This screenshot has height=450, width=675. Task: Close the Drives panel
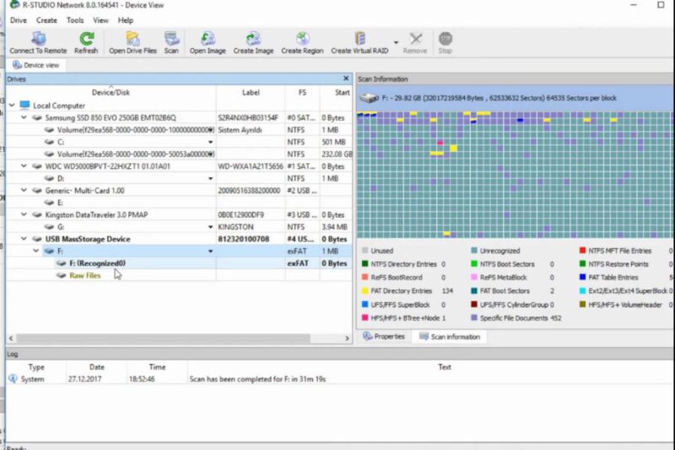346,79
